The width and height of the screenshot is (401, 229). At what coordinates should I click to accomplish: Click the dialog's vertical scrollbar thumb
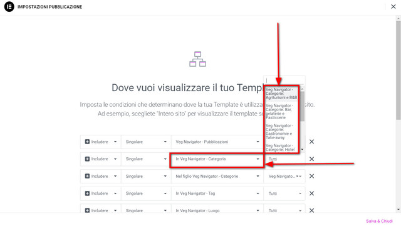[398, 70]
